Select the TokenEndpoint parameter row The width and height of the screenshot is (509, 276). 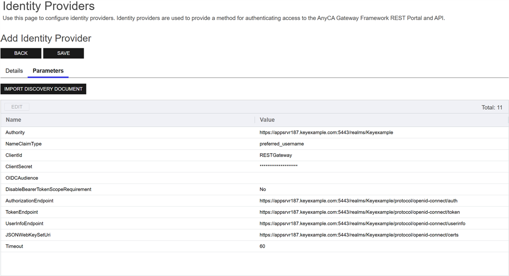click(x=22, y=212)
